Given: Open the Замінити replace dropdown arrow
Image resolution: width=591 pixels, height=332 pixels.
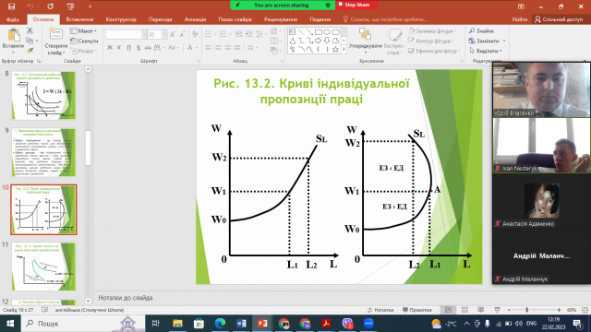Looking at the screenshot, I should click(x=504, y=41).
